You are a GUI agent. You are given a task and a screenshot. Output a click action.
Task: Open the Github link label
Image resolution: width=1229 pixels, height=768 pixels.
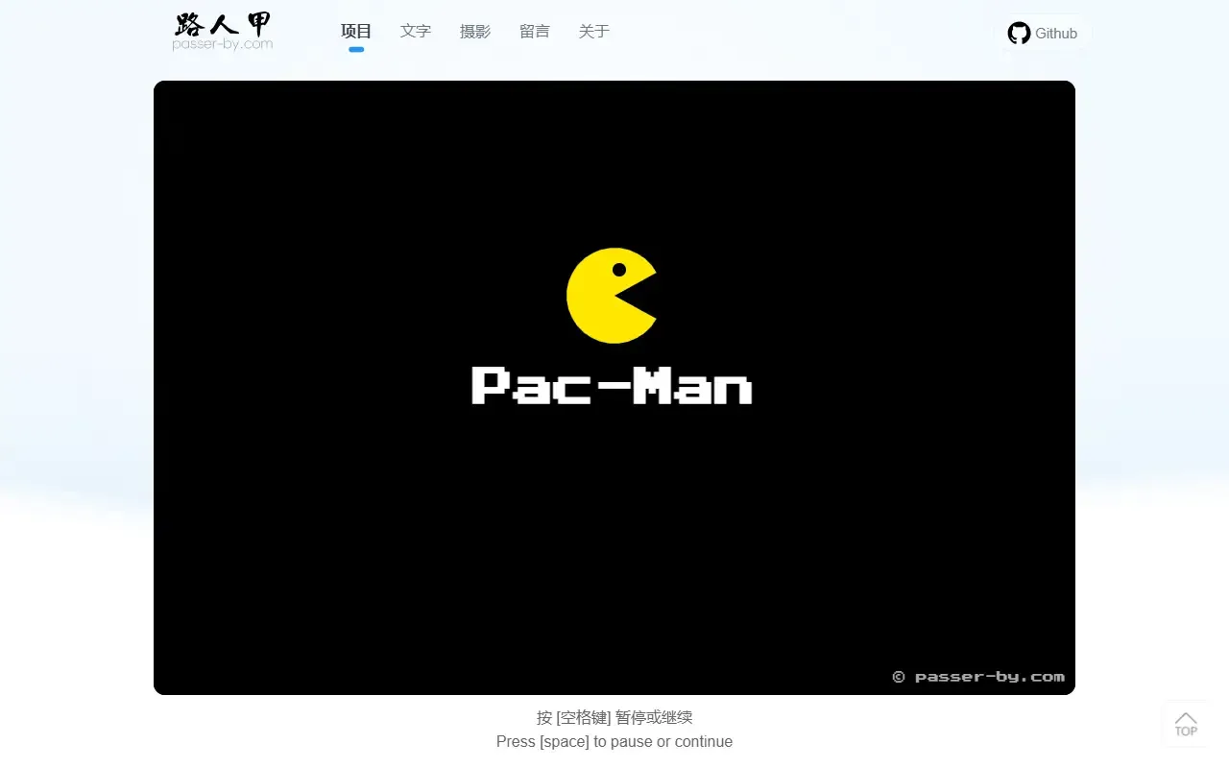[1056, 34]
